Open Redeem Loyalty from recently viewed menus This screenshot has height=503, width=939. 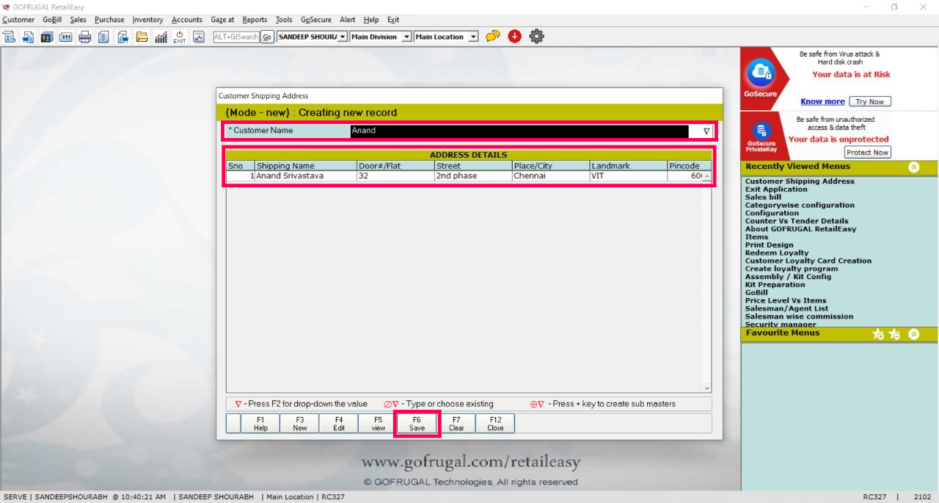777,253
